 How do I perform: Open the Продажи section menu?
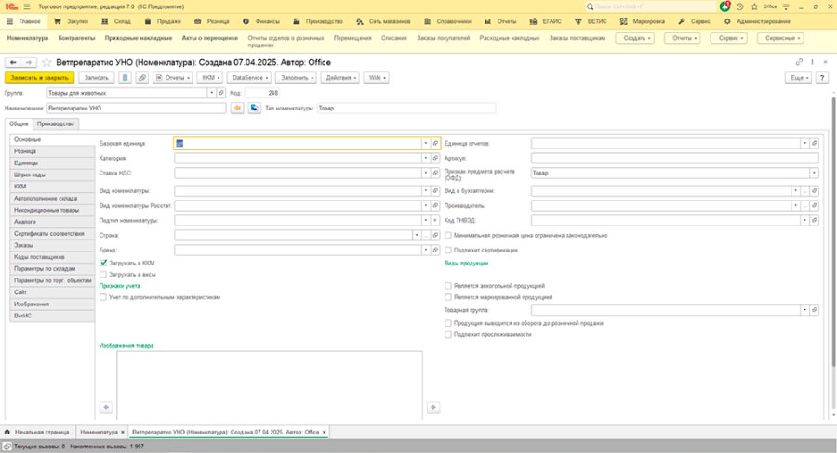point(163,21)
